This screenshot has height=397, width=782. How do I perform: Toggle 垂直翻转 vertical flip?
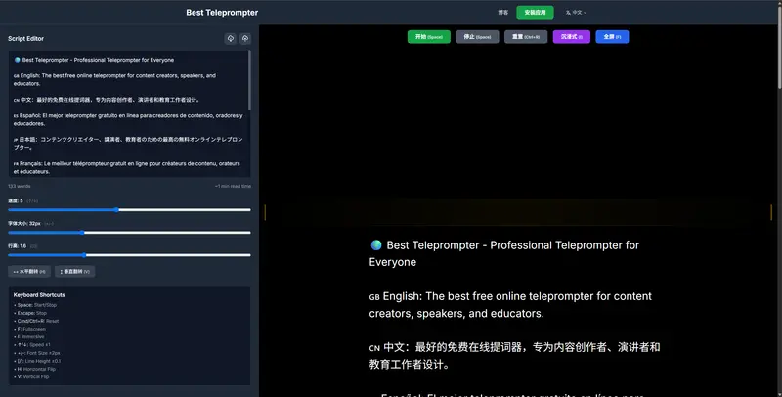pos(74,271)
